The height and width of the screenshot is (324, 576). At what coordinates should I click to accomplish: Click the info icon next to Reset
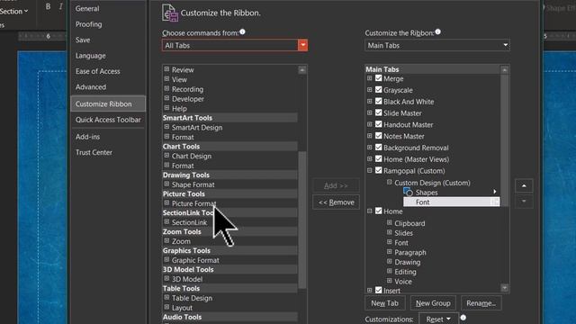pyautogui.click(x=463, y=318)
